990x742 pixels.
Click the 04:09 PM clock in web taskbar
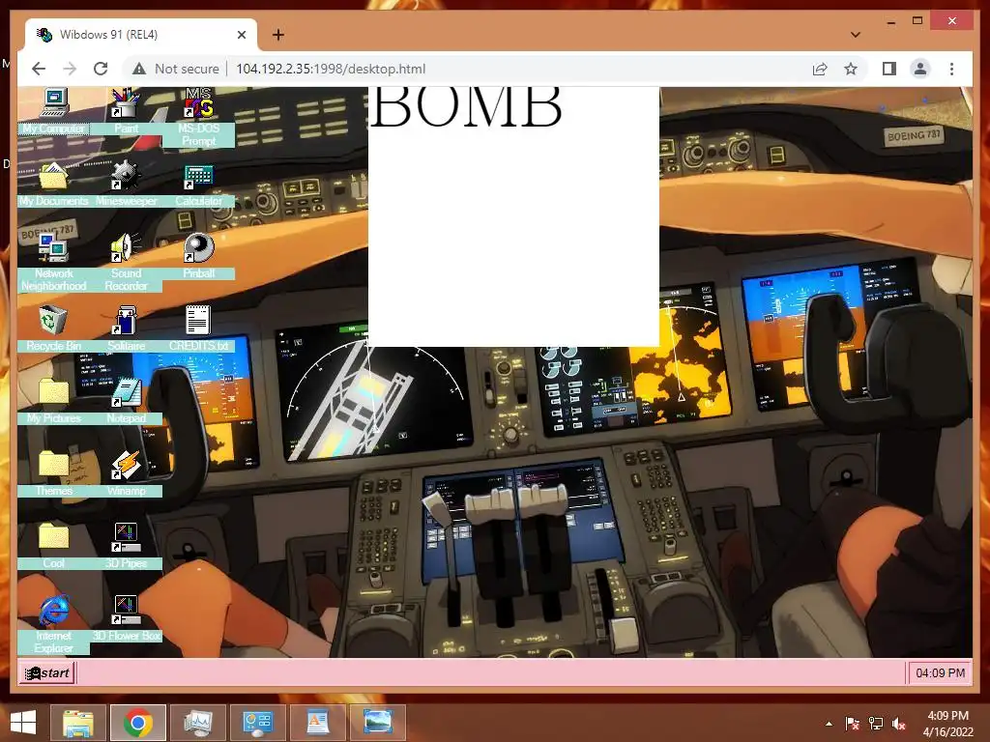(940, 672)
